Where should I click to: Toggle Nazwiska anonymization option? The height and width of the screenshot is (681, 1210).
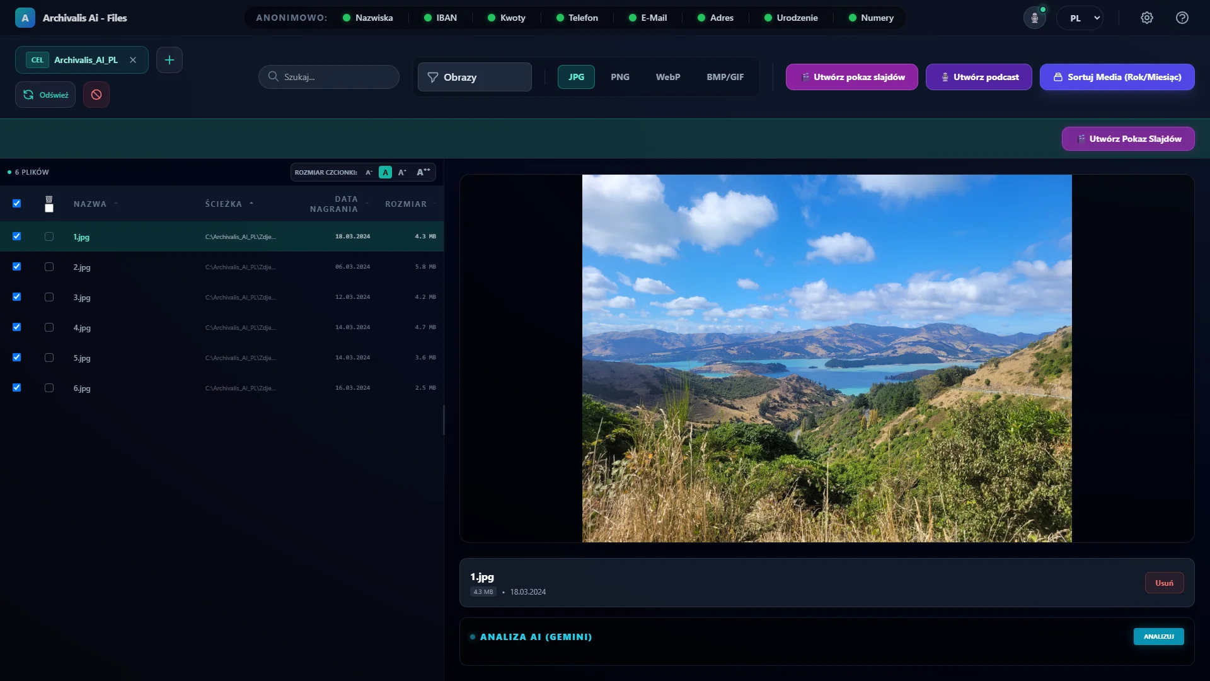[368, 18]
